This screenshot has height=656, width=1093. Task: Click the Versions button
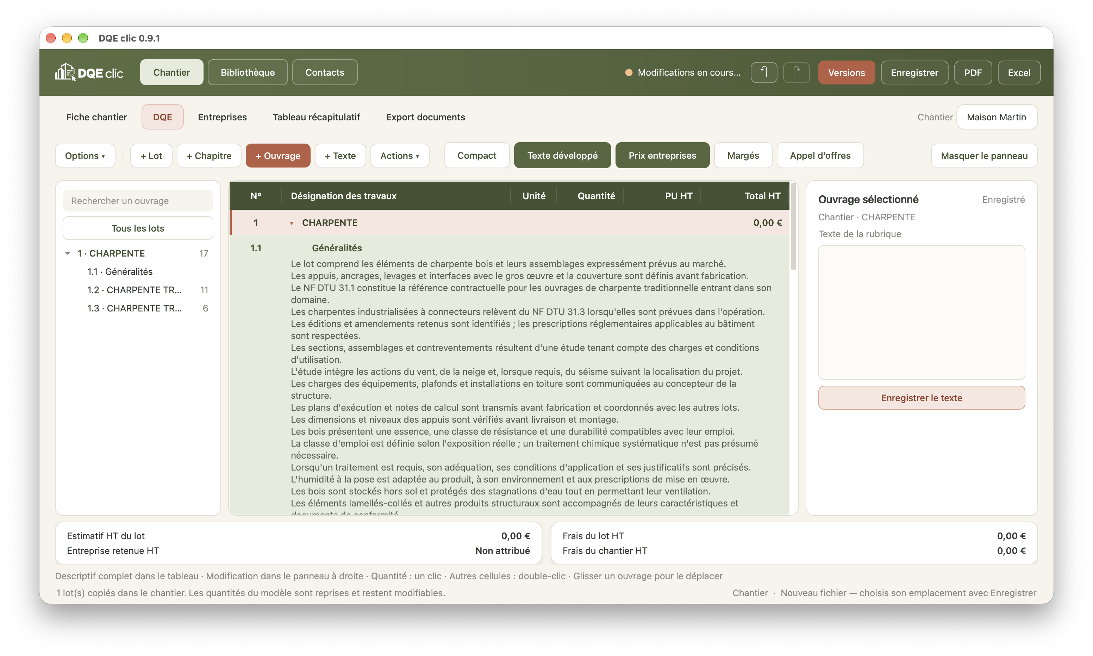[846, 72]
